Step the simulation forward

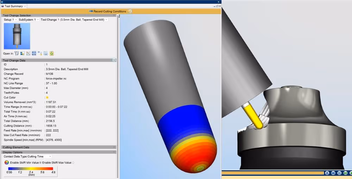[346, 173]
